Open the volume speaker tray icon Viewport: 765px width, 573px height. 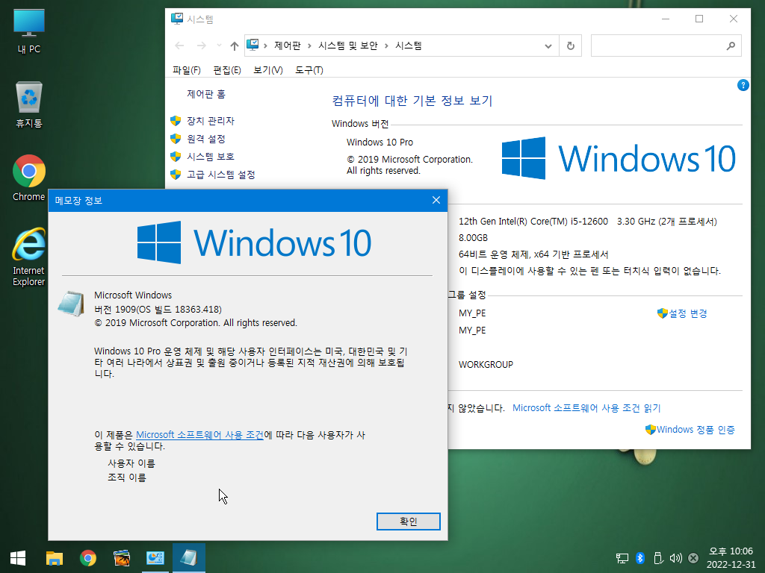click(x=675, y=558)
